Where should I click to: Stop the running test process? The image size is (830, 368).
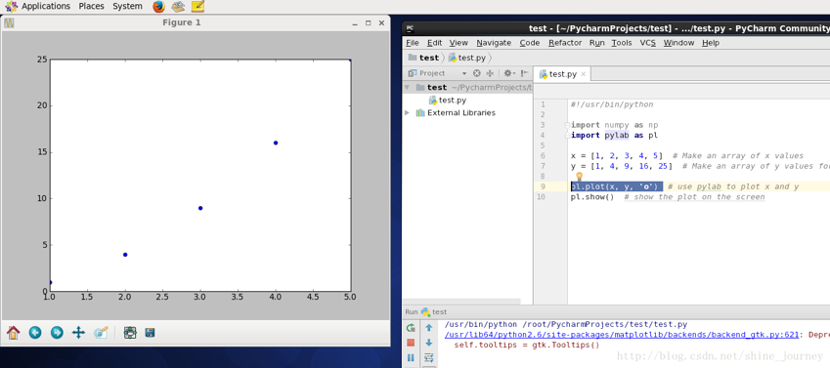[x=411, y=344]
